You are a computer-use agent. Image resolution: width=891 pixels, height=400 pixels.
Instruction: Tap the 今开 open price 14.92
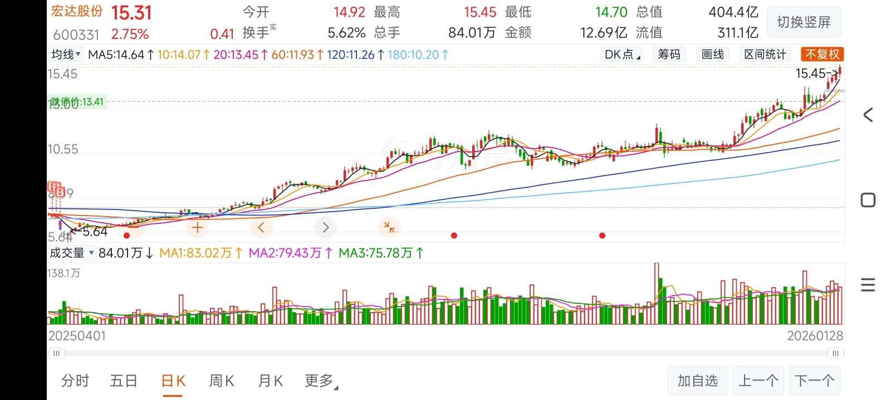pos(349,12)
